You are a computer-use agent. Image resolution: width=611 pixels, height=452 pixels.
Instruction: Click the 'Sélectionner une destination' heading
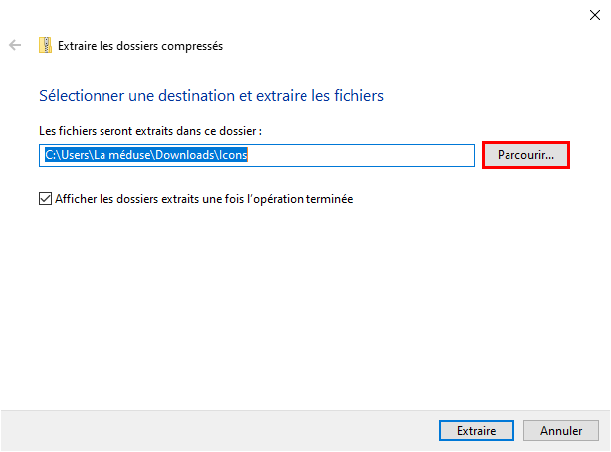pyautogui.click(x=211, y=96)
